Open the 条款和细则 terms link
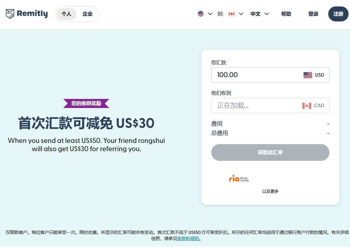 [x=188, y=238]
